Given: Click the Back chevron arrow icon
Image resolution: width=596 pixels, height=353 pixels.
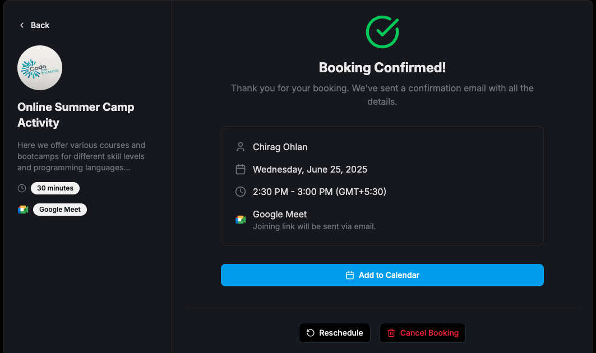Looking at the screenshot, I should [22, 25].
